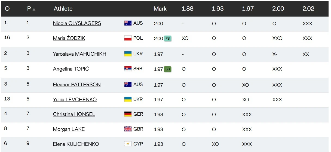Click the Mark column header
331x152 pixels.
coord(160,9)
